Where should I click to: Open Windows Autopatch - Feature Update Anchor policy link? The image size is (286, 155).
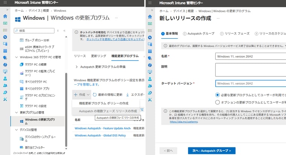[x=102, y=128]
